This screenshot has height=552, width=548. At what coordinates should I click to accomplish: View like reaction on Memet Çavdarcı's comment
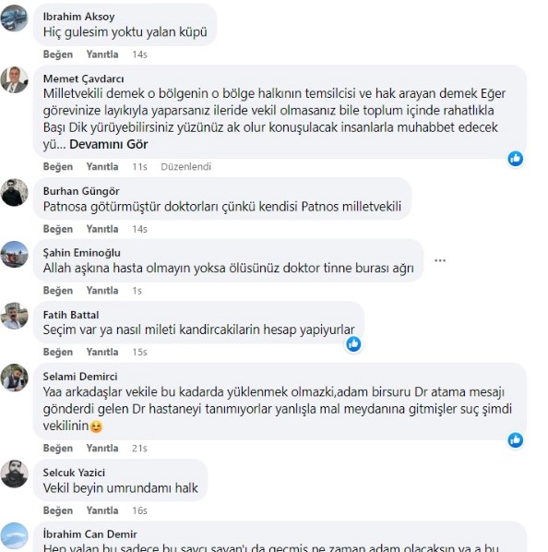(516, 159)
